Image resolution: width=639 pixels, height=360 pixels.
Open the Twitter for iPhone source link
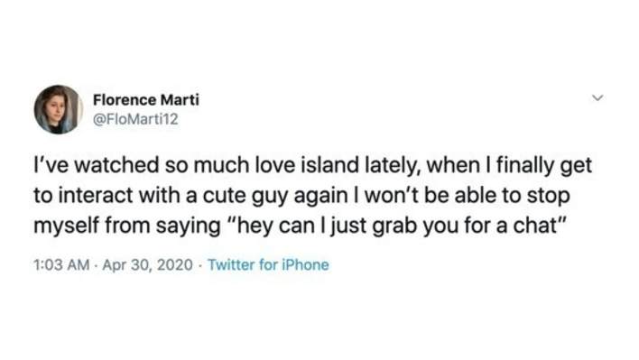(268, 264)
